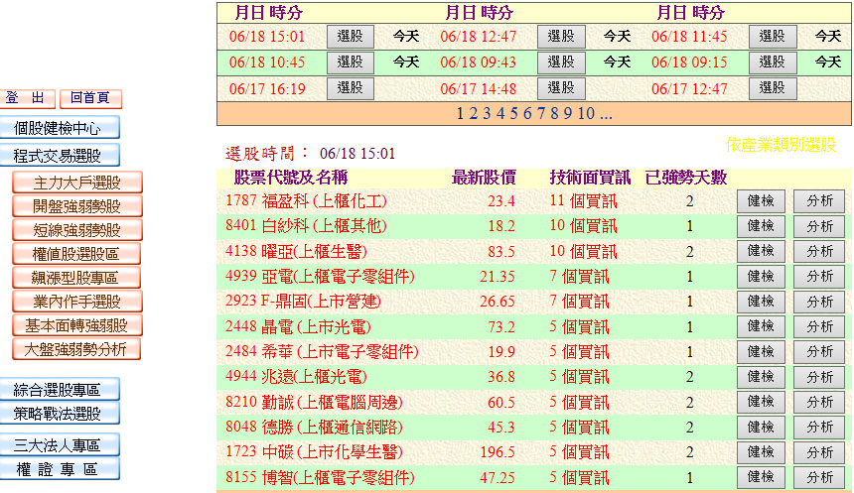Select 基本面轉強弱股 submenu item
Viewport: 854px width, 493px height.
click(76, 325)
